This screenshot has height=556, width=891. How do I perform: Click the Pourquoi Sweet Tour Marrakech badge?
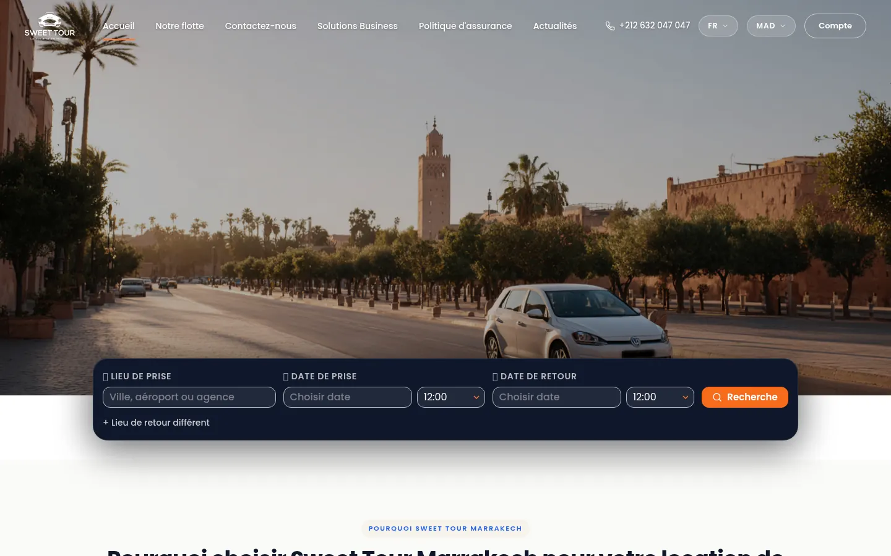click(445, 529)
